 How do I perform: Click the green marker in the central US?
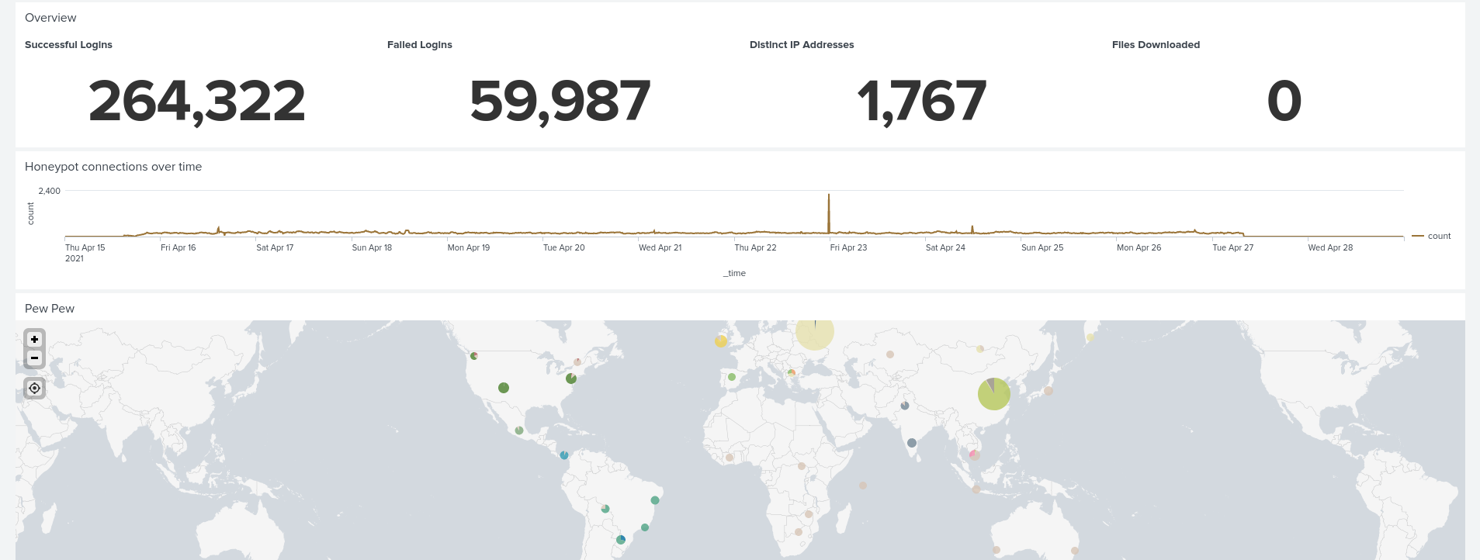(504, 388)
